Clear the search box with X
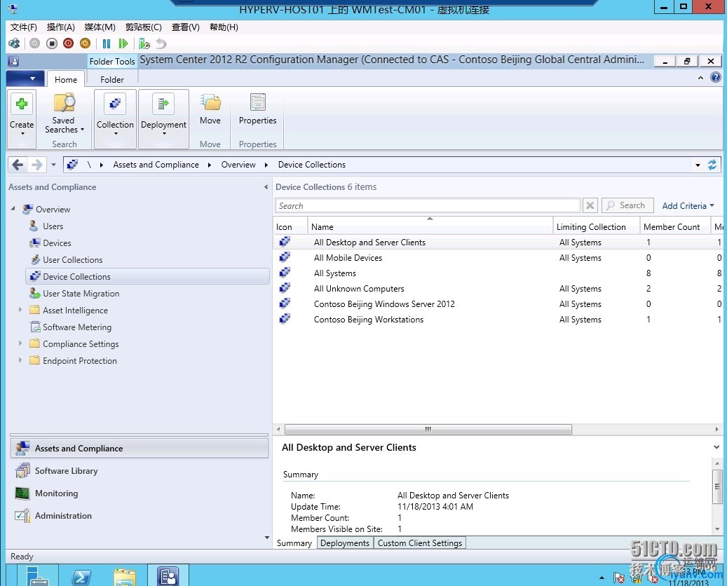This screenshot has width=727, height=586. click(x=590, y=205)
